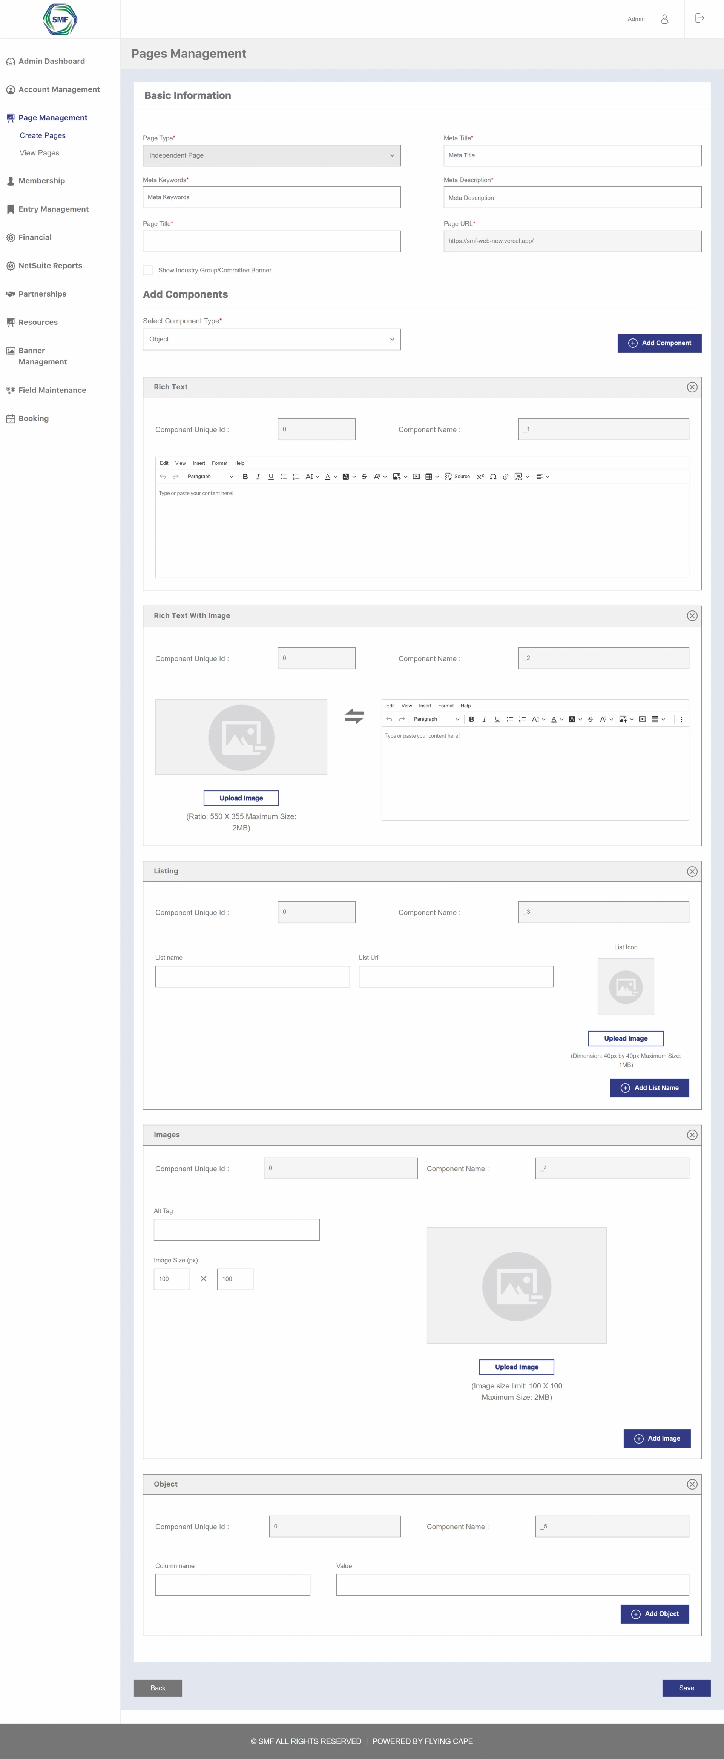Open the Paragraph style dropdown in the Rich Text editor

coord(210,477)
